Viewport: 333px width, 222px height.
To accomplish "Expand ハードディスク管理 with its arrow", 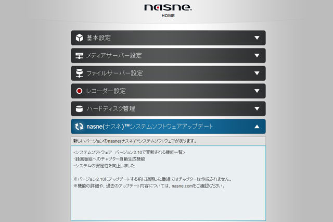I will click(x=257, y=109).
